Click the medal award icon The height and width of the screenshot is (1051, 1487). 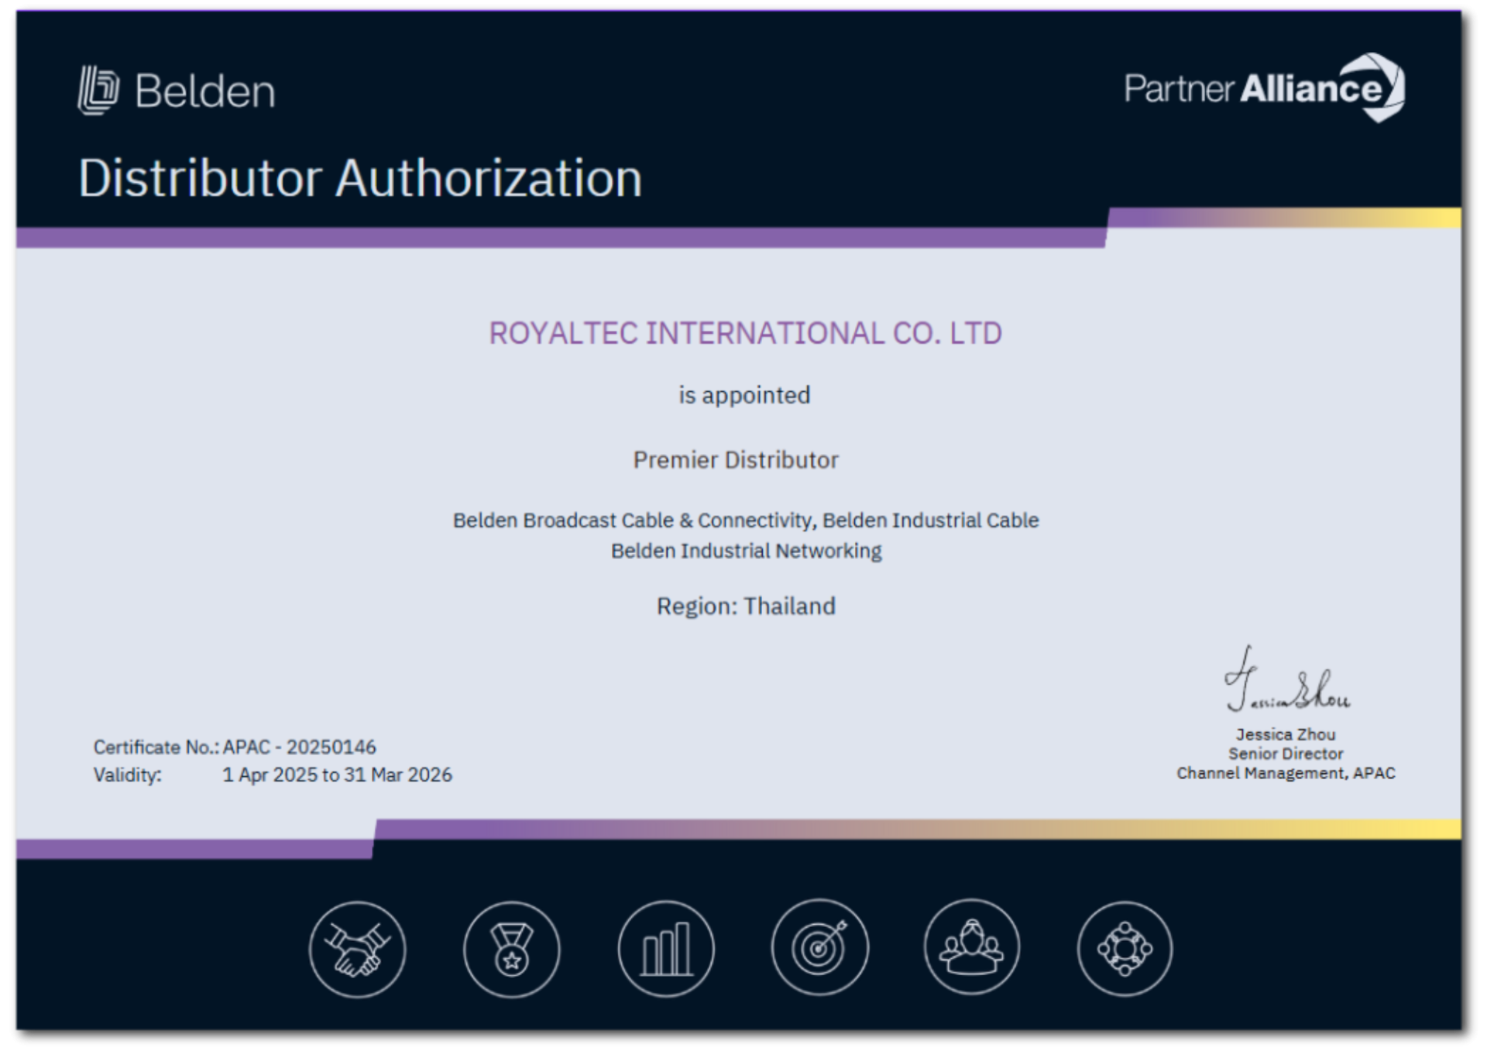pos(511,949)
